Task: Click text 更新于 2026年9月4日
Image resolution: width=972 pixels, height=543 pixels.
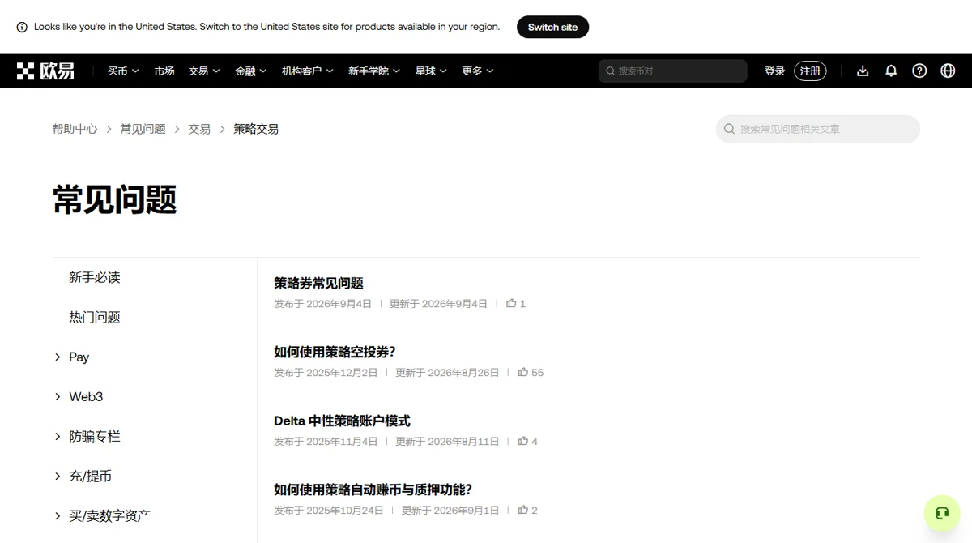Action: point(438,304)
